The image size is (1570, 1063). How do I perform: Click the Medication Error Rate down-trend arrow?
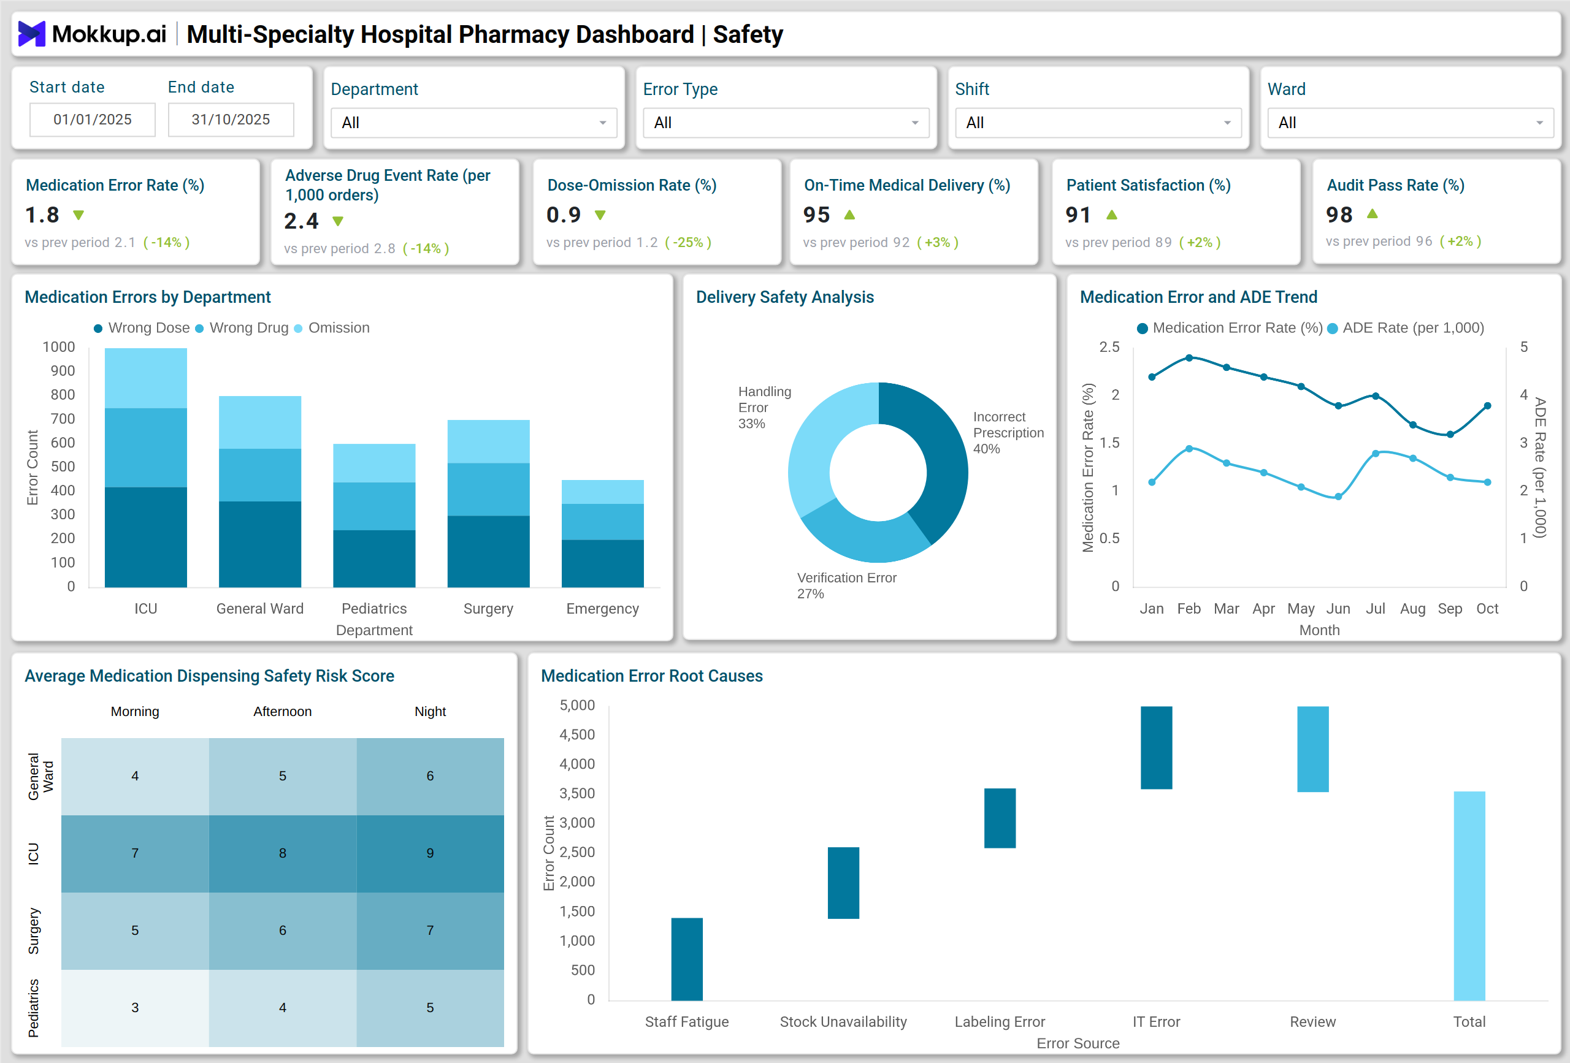pyautogui.click(x=78, y=215)
